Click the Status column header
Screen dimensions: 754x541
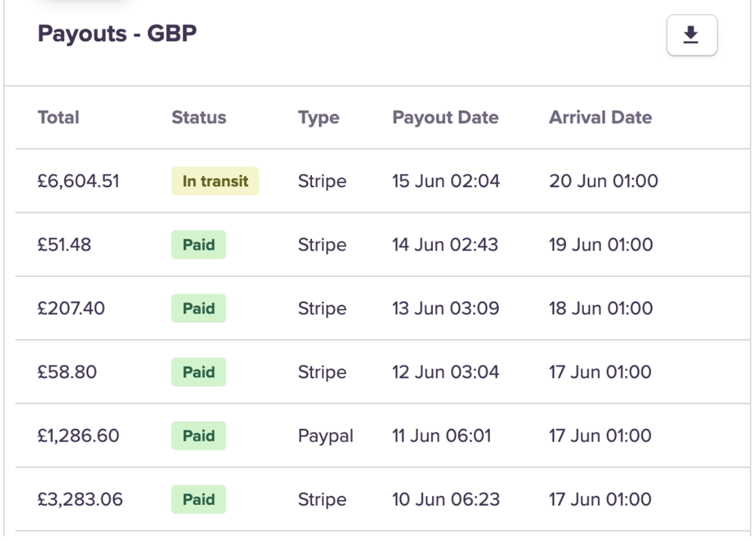(x=198, y=117)
